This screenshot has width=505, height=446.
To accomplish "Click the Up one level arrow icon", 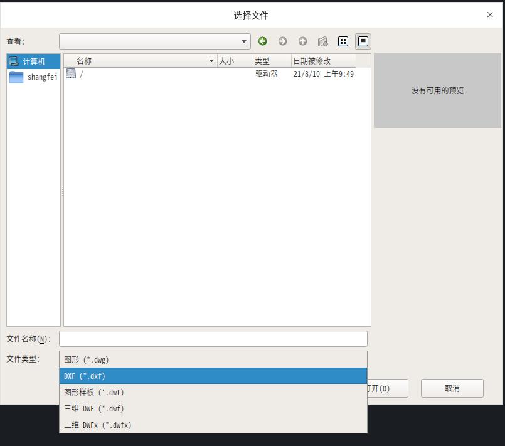I will point(302,41).
